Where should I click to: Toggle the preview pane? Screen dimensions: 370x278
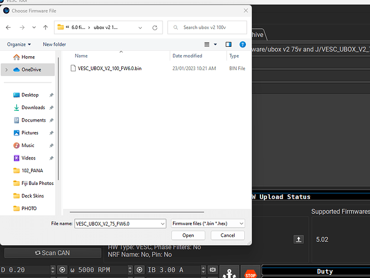coord(229,45)
